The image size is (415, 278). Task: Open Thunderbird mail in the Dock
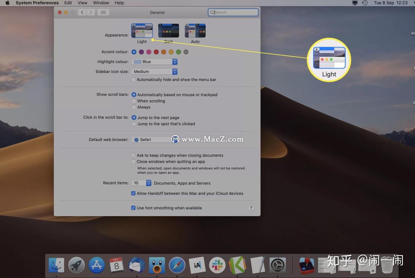pyautogui.click(x=137, y=265)
